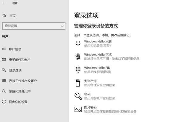The height and width of the screenshot is (122, 179).
Task: Expand 图片密码 option
Action: (90, 107)
